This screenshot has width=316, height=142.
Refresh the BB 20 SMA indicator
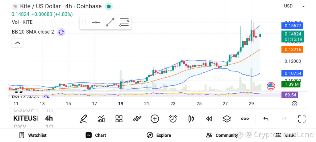(x=61, y=32)
